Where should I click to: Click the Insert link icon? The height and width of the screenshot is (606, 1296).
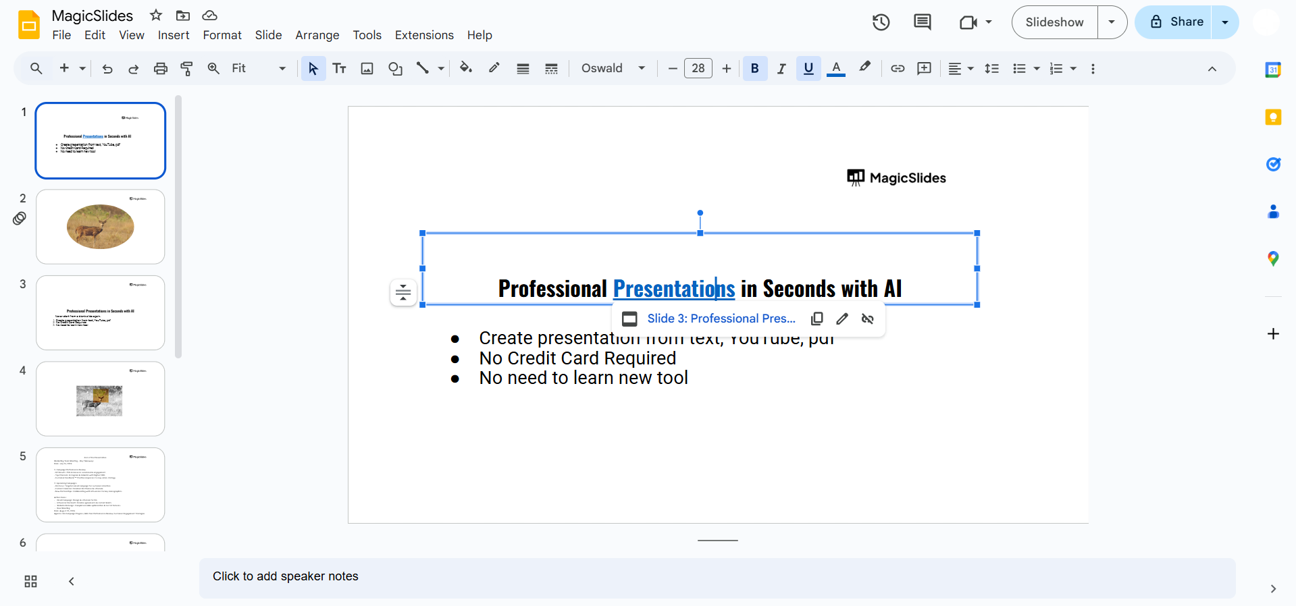pyautogui.click(x=898, y=68)
